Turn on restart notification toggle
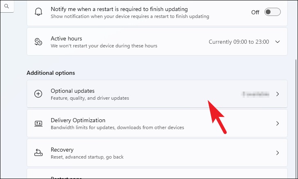298x179 pixels. pos(272,12)
